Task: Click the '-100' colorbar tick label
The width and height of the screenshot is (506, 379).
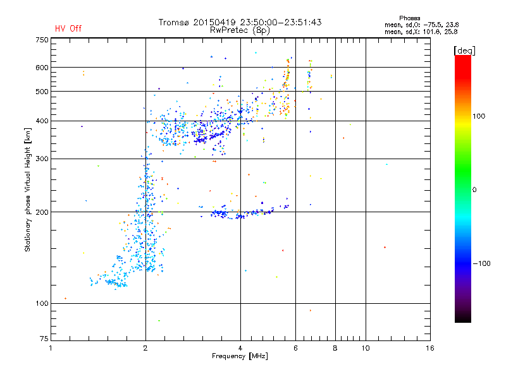Action: coord(481,263)
